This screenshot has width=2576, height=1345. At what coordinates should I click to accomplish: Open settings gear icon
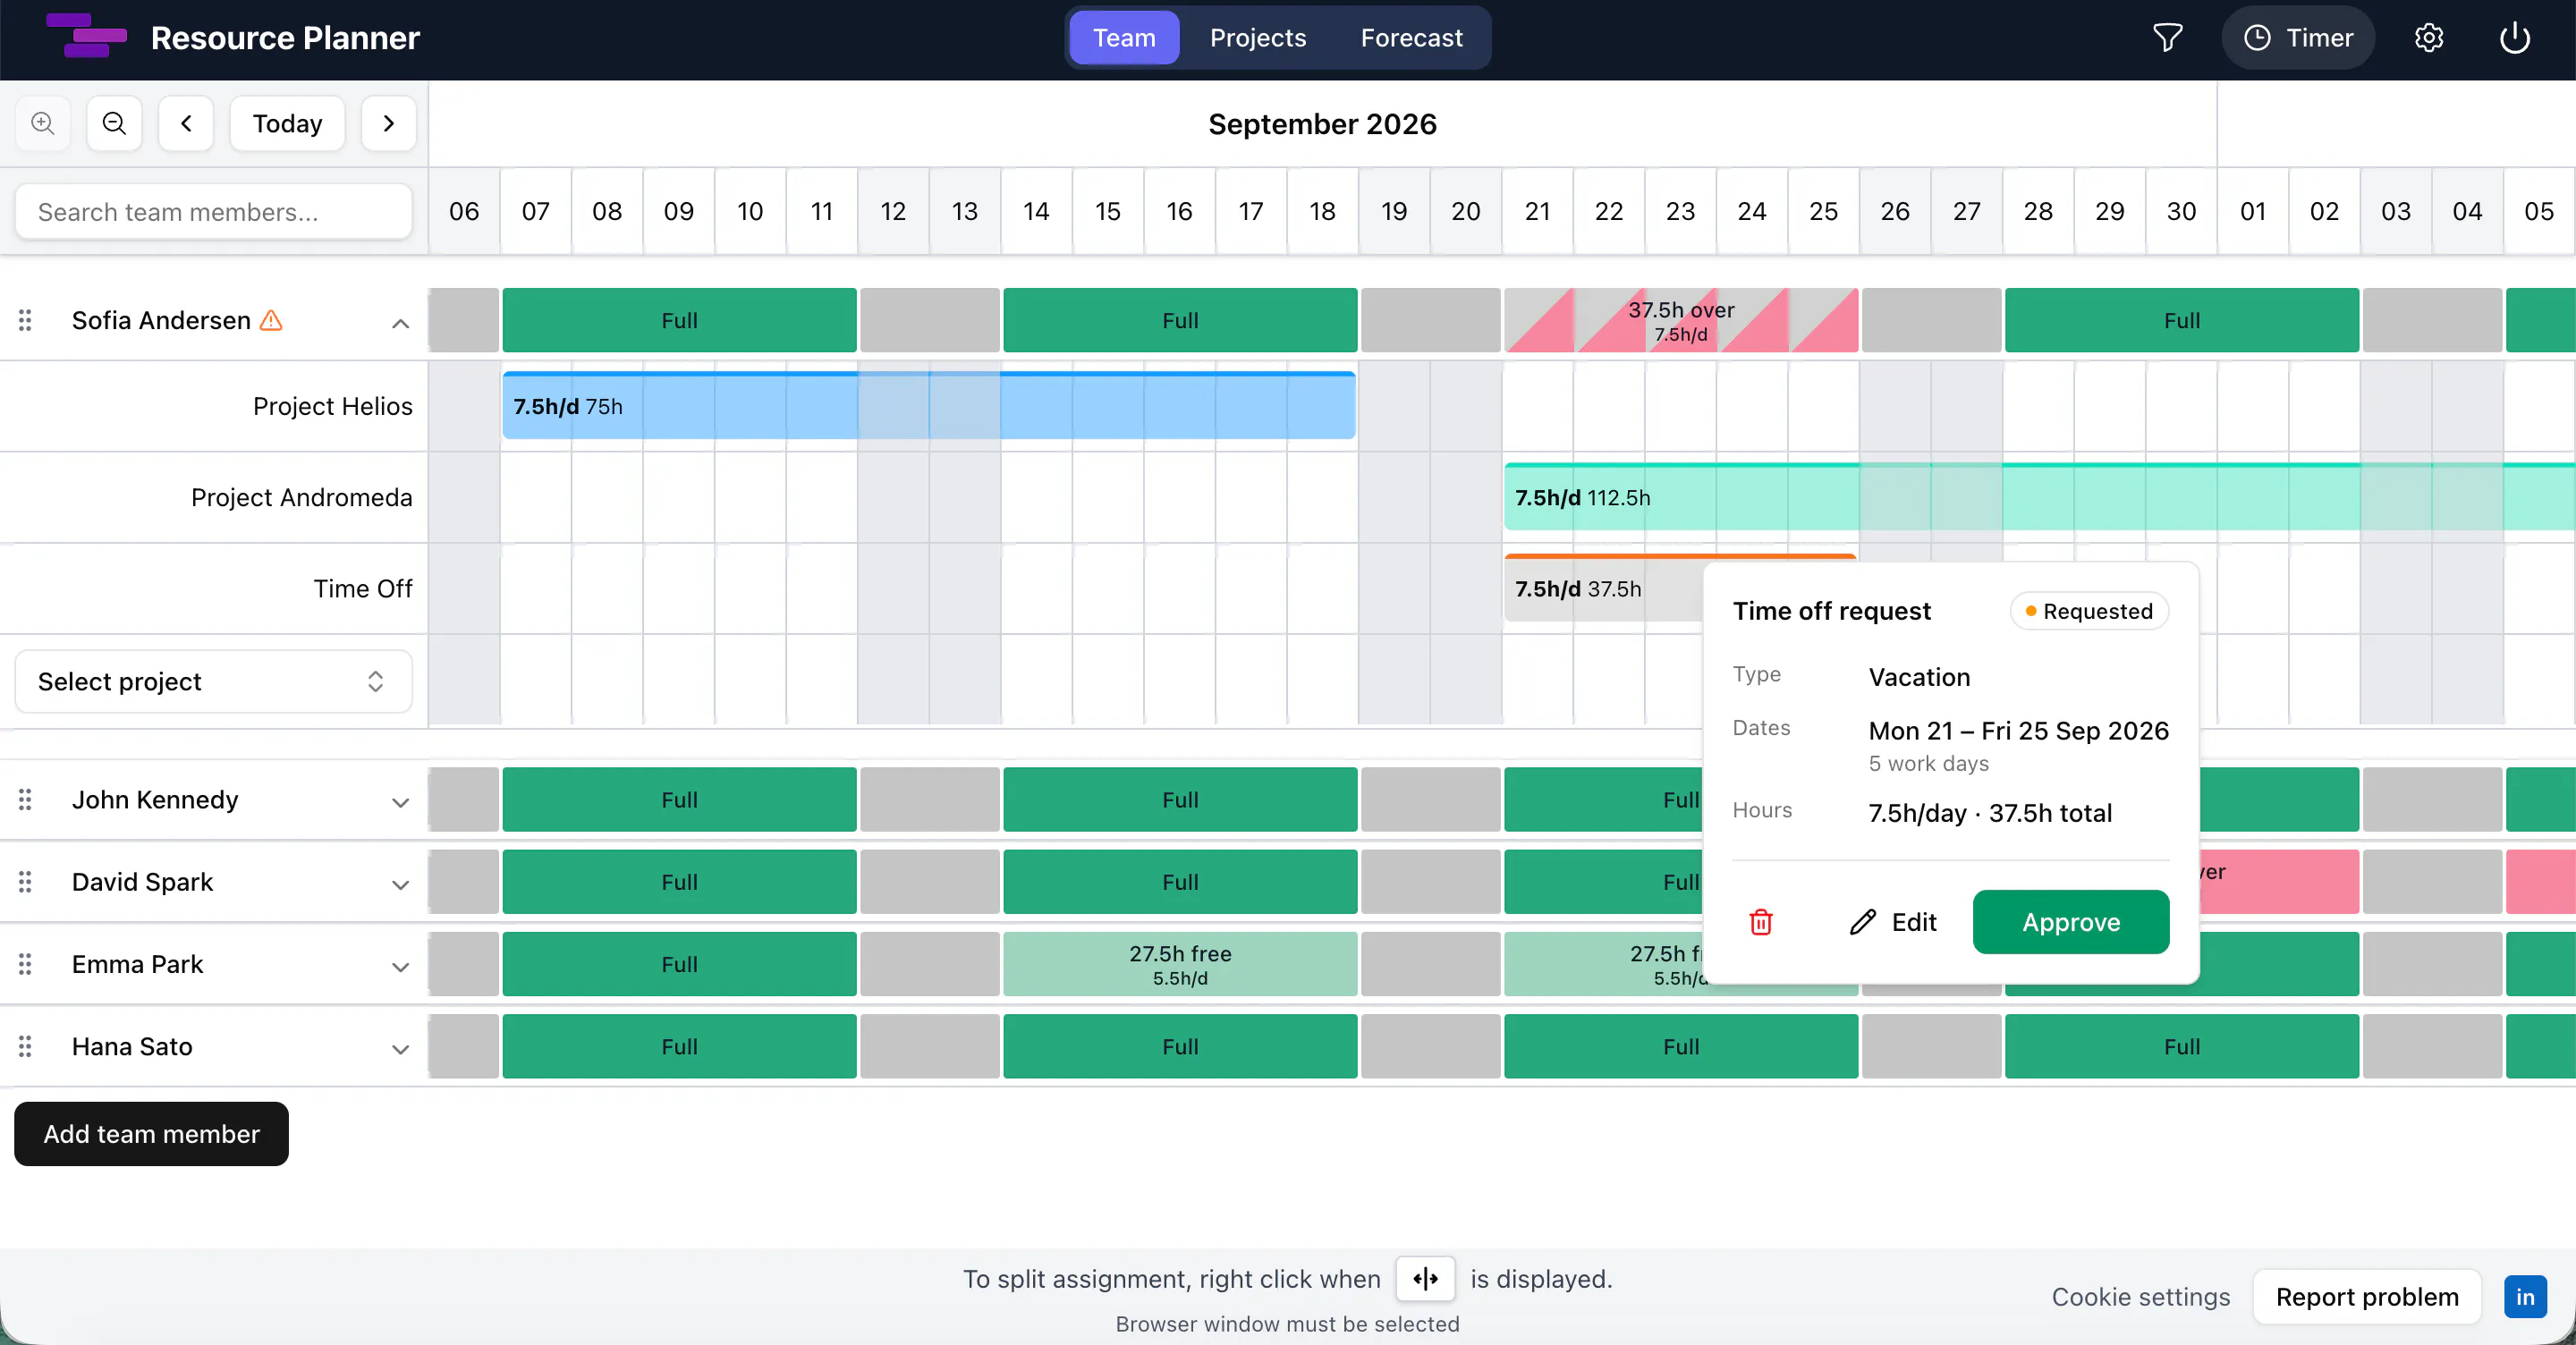(x=2429, y=38)
